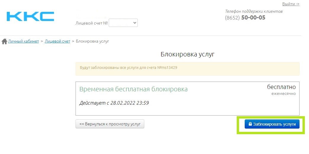Image resolution: width=309 pixels, height=154 pixels.
Task: Click the Блокировка услуг page heading
Action: [187, 54]
